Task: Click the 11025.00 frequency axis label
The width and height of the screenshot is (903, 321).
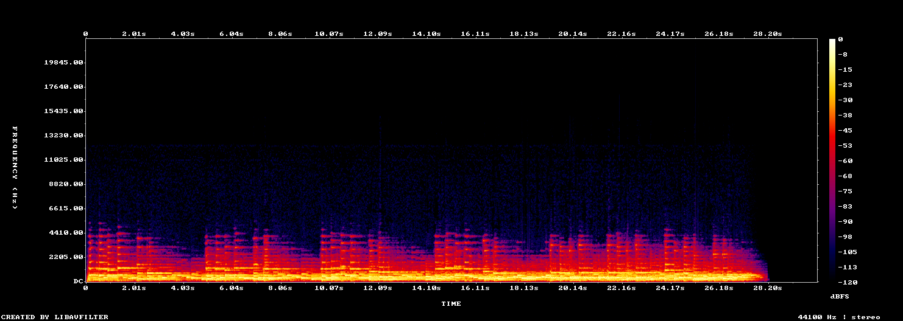Action: point(64,160)
